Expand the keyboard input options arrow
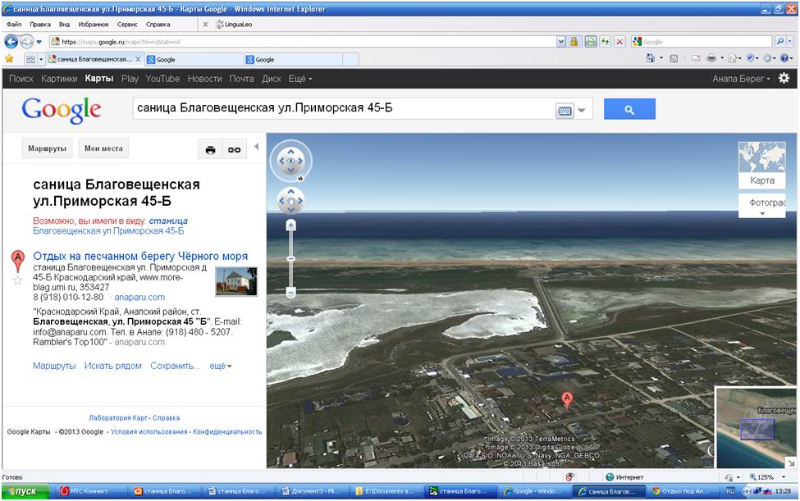800x501 pixels. (x=582, y=110)
